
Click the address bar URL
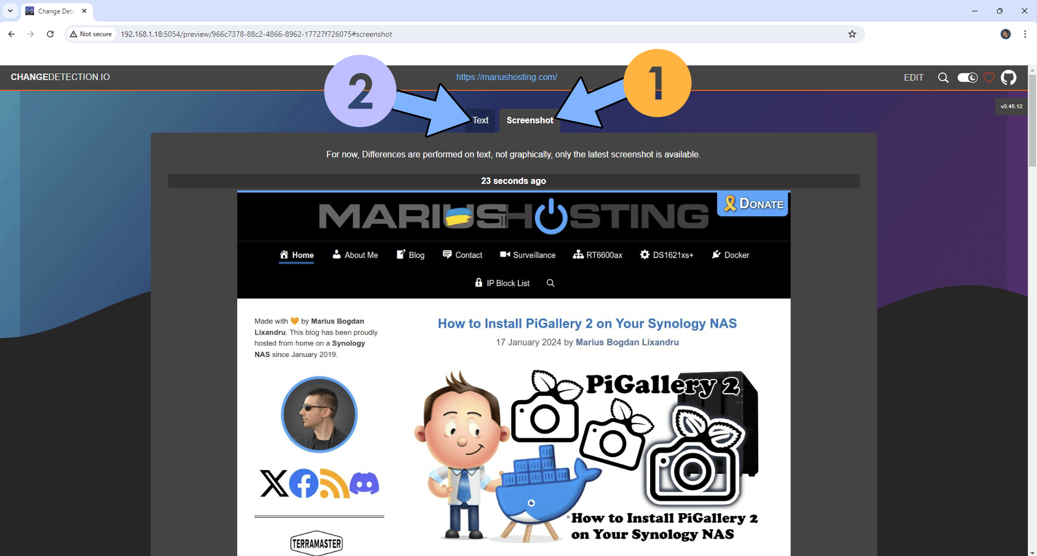click(256, 34)
